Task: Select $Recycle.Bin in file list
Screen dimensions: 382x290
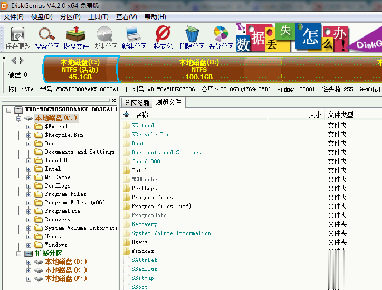Action: tap(151, 134)
